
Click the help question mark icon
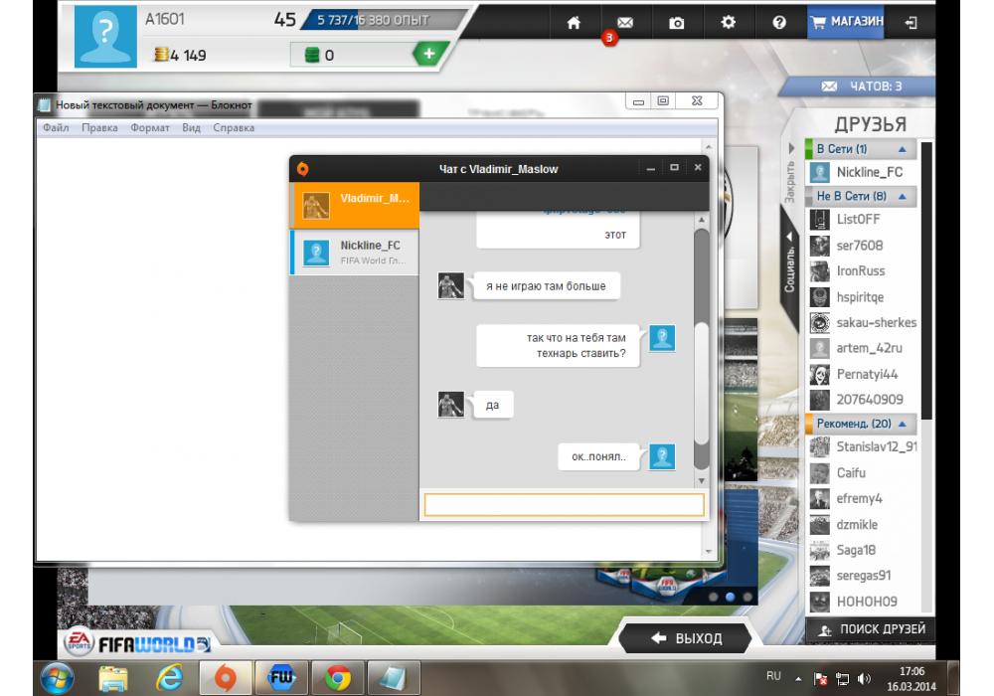pos(779,23)
